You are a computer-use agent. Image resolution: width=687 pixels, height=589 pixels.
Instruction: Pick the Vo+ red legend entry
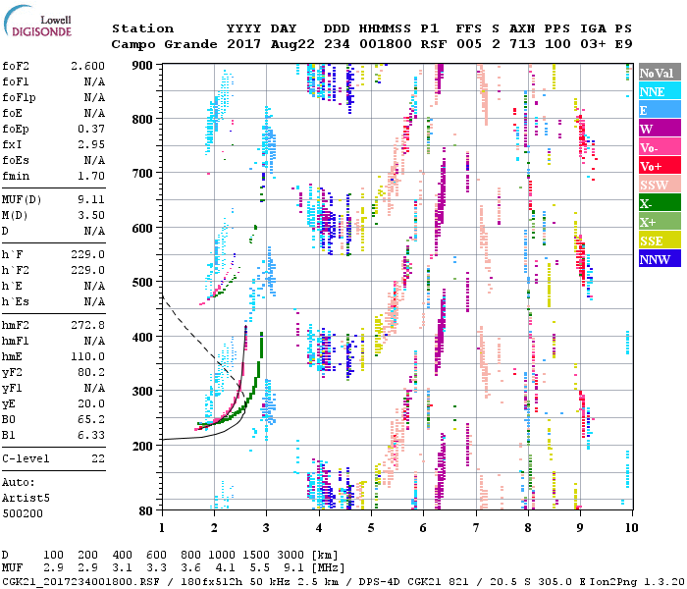(657, 167)
